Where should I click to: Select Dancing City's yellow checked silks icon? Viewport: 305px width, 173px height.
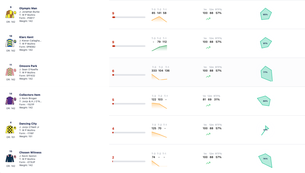11,129
